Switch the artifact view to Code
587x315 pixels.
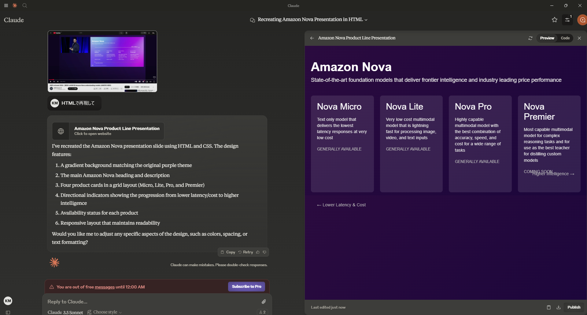(x=565, y=38)
